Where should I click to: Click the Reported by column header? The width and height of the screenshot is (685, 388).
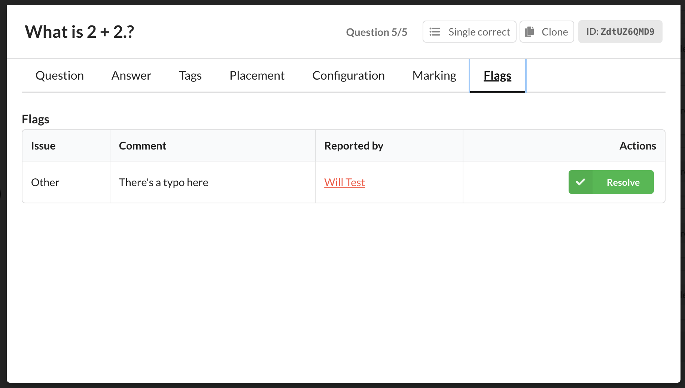pos(353,146)
